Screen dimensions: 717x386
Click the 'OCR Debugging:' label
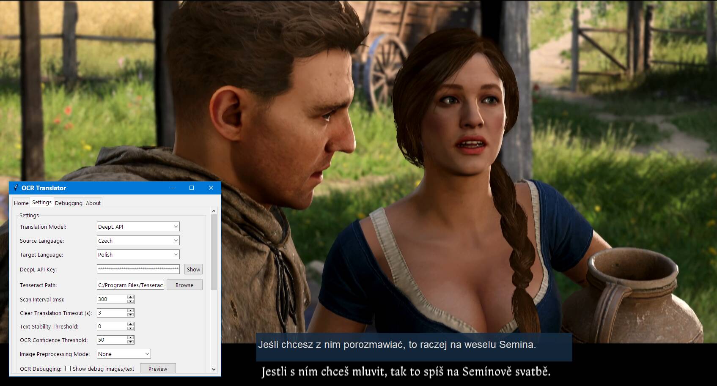point(41,369)
